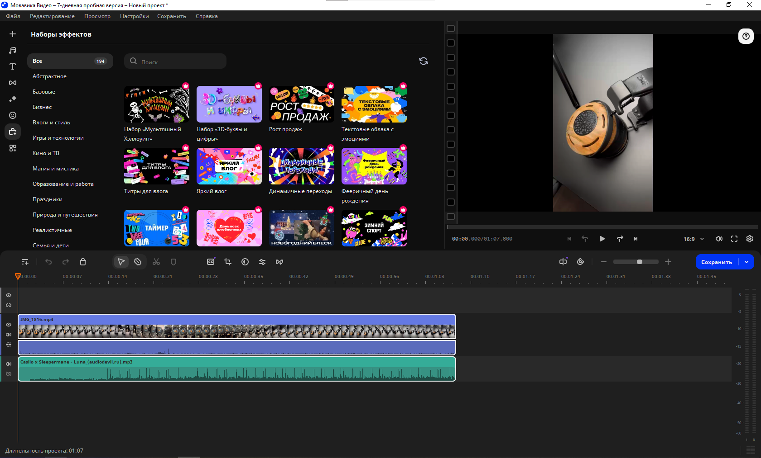761x458 pixels.
Task: Toggle visibility of the top empty track
Action: 9,295
